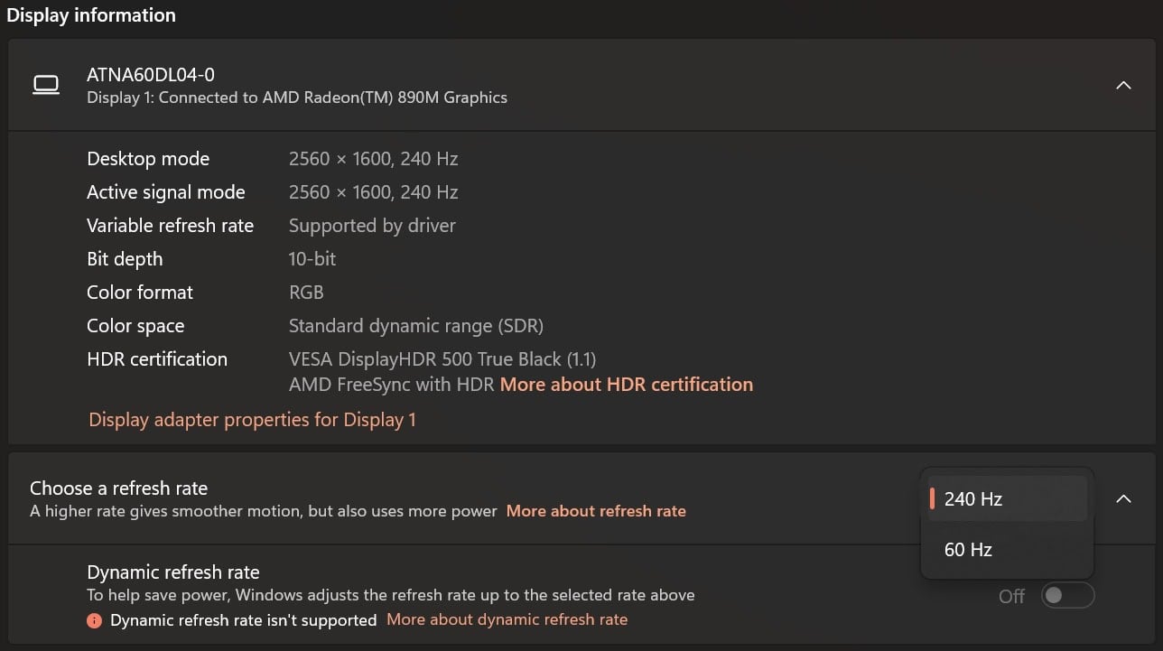Click the Dynamic refresh rate title text
The height and width of the screenshot is (651, 1163).
coord(173,572)
